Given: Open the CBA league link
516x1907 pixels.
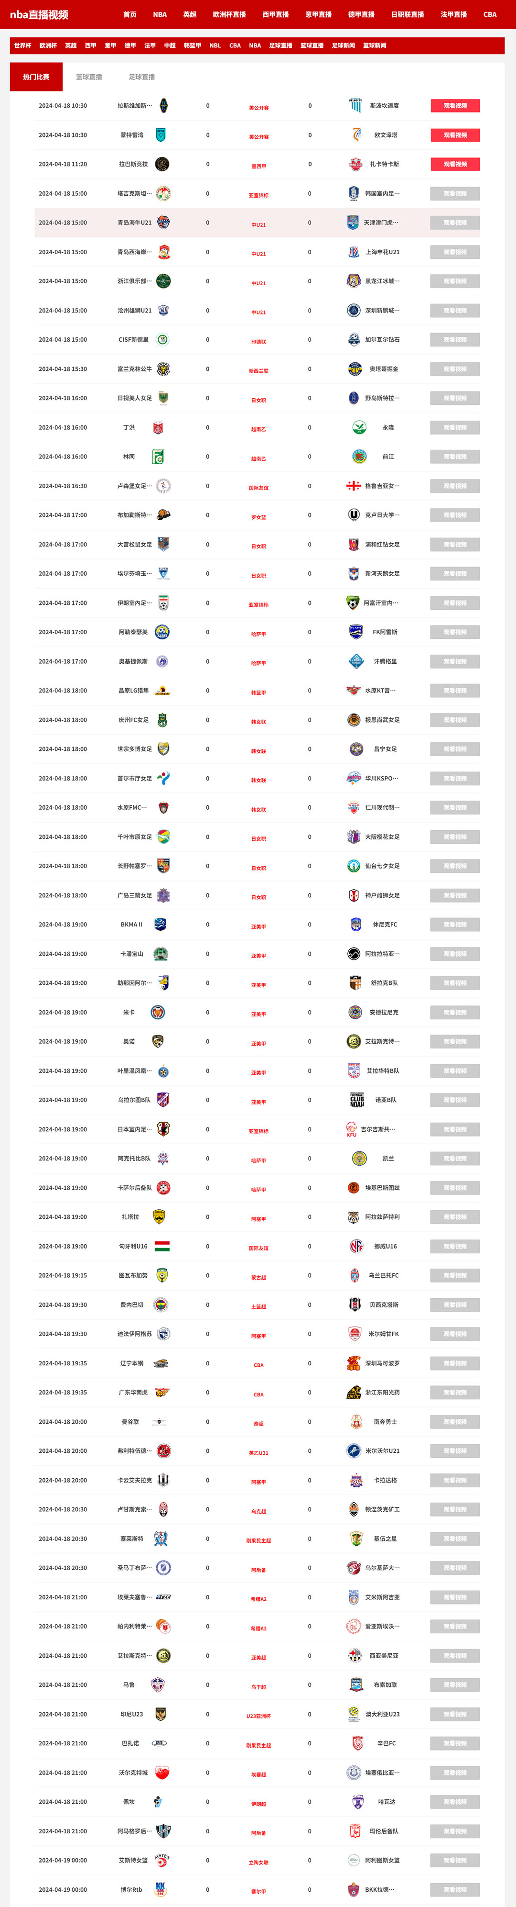Looking at the screenshot, I should pyautogui.click(x=489, y=13).
